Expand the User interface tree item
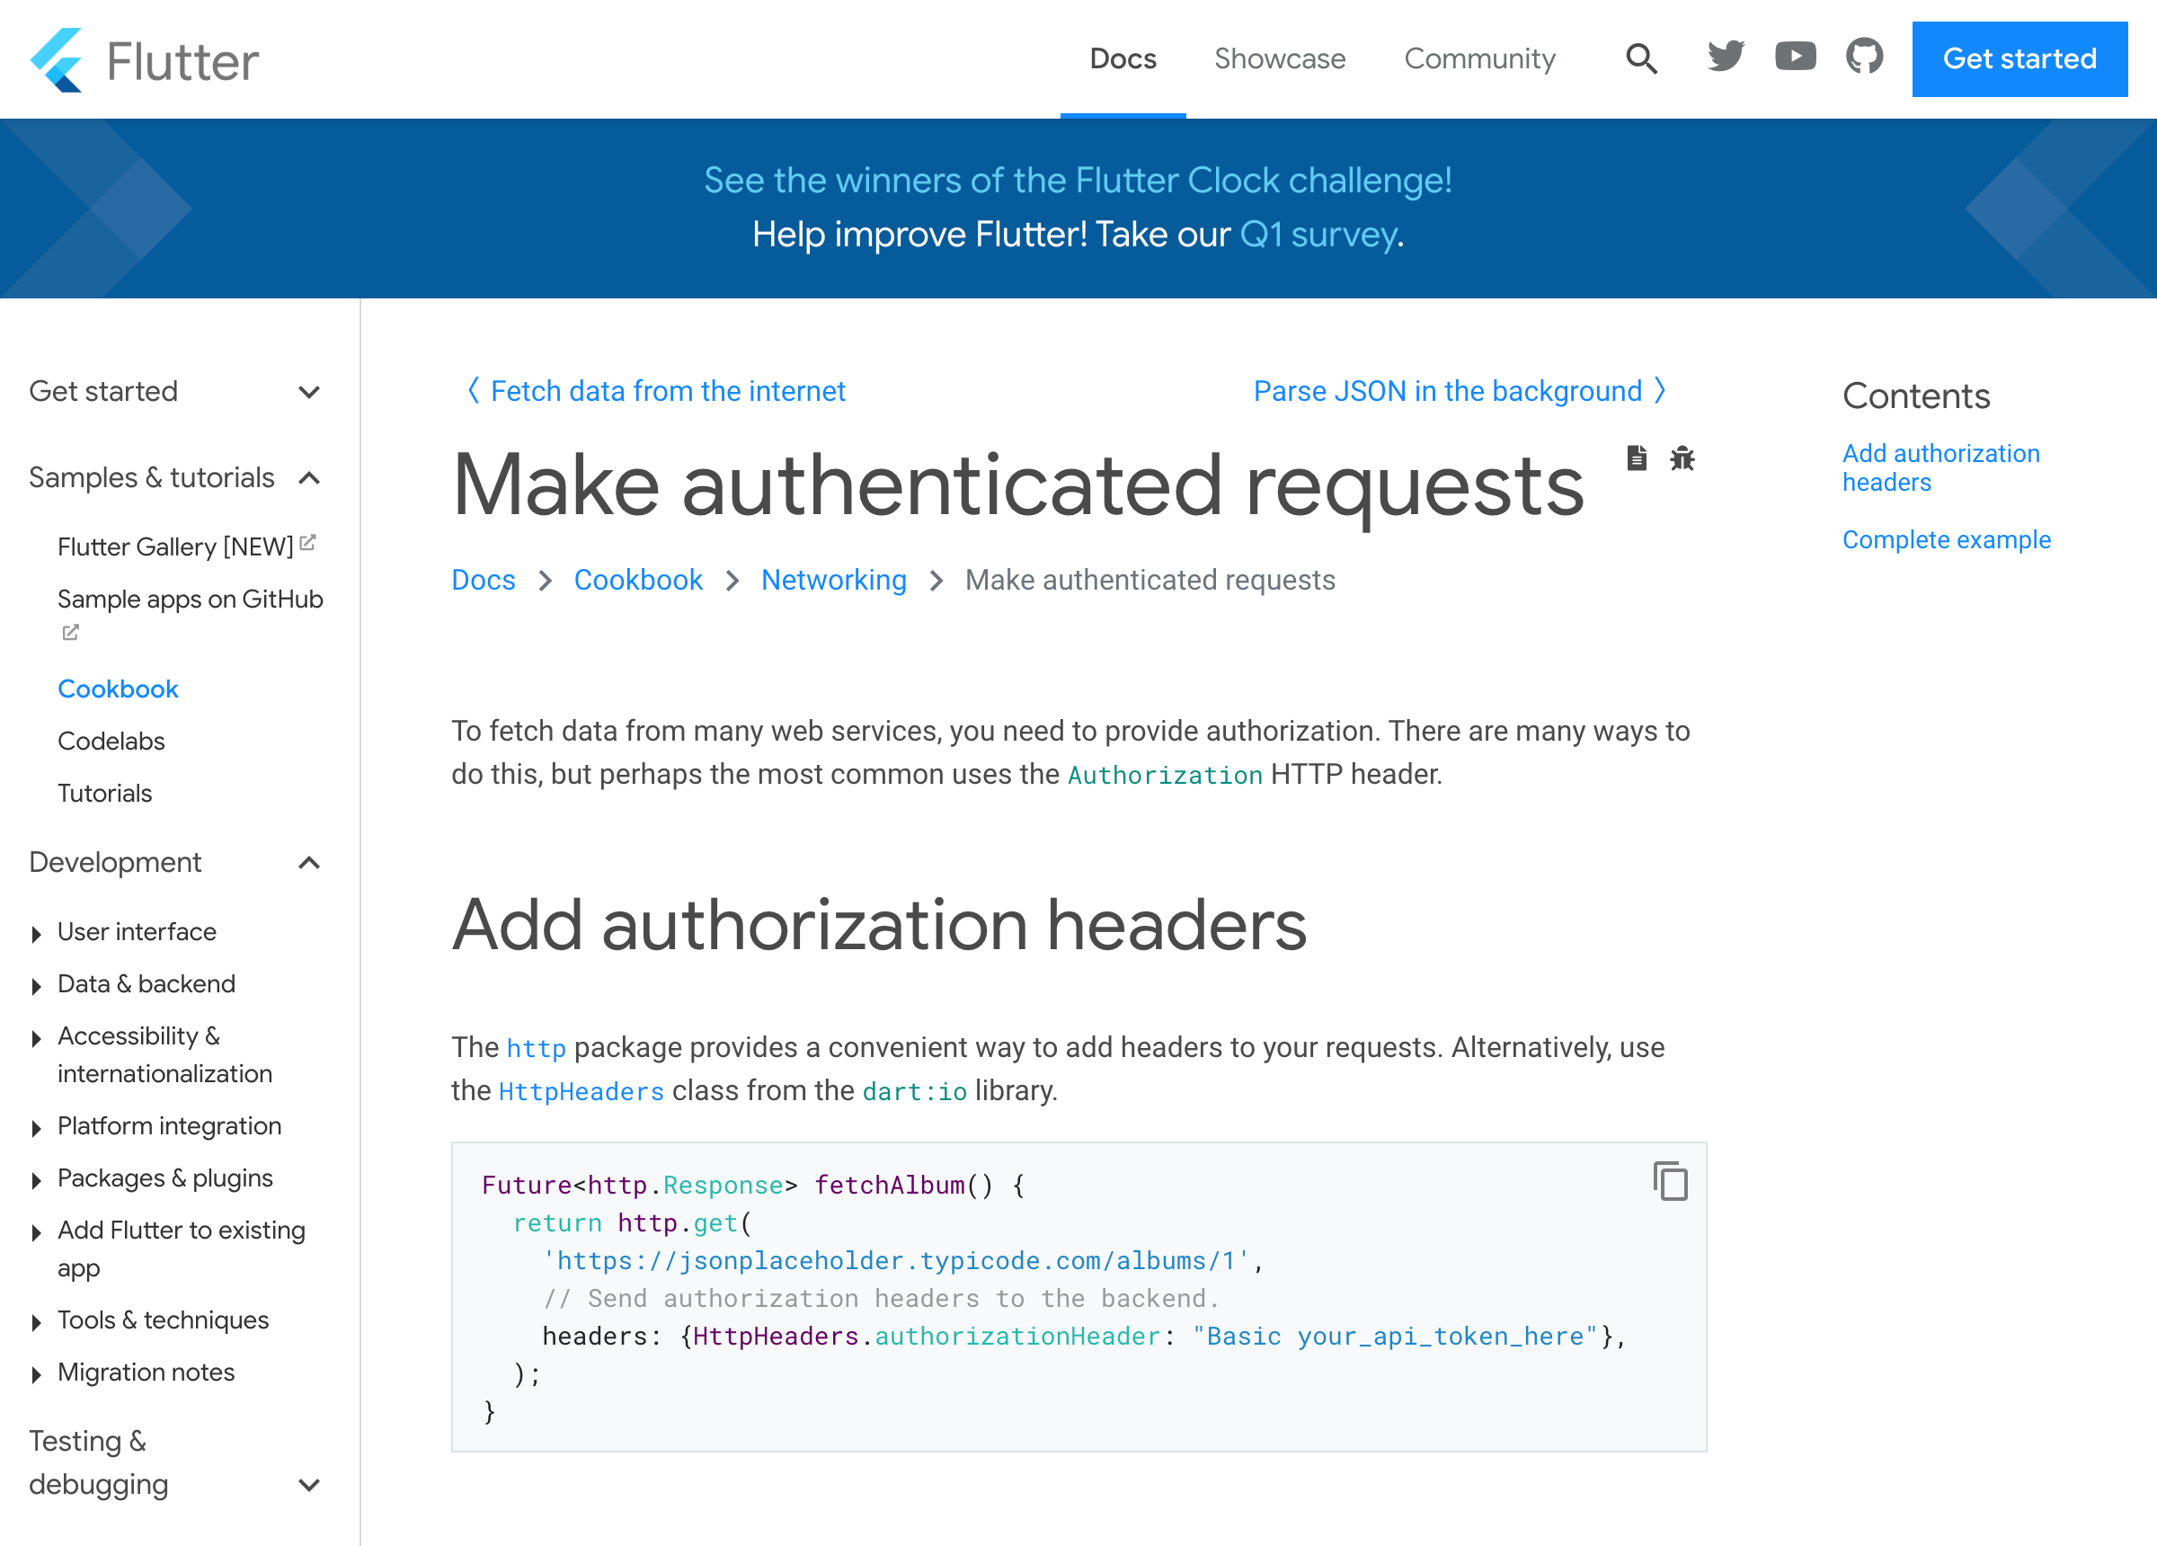Viewport: 2157px width, 1546px height. click(x=36, y=933)
